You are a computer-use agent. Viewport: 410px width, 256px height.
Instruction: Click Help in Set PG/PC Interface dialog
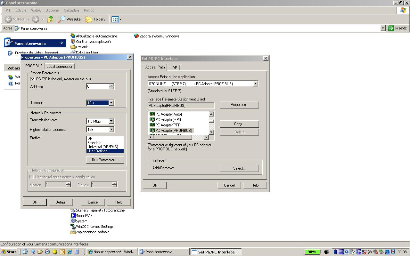point(255,185)
